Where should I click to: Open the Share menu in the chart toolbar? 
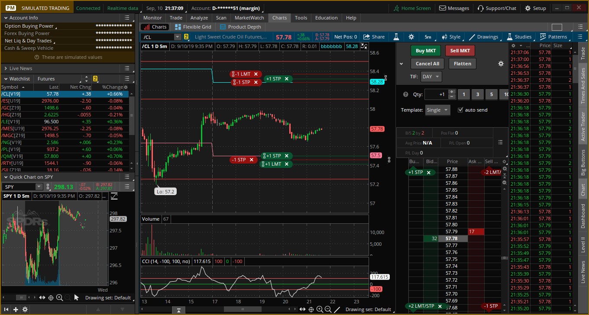374,37
